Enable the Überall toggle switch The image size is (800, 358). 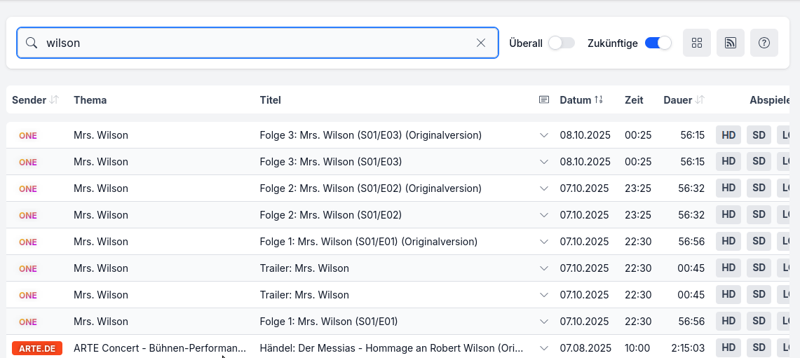point(561,43)
